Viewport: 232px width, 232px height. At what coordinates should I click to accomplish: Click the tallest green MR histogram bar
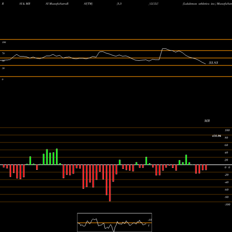click(x=57, y=157)
